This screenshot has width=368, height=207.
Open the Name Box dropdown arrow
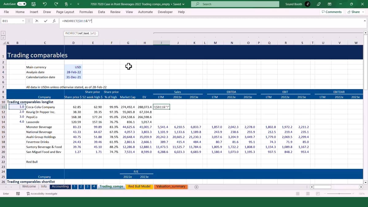click(x=23, y=21)
